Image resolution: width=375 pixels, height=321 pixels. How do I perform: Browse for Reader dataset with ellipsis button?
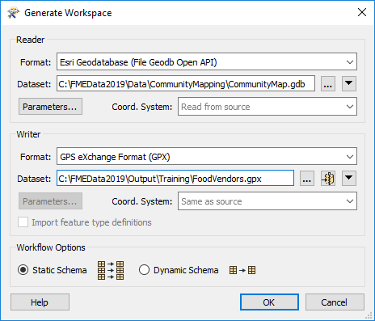pyautogui.click(x=328, y=84)
